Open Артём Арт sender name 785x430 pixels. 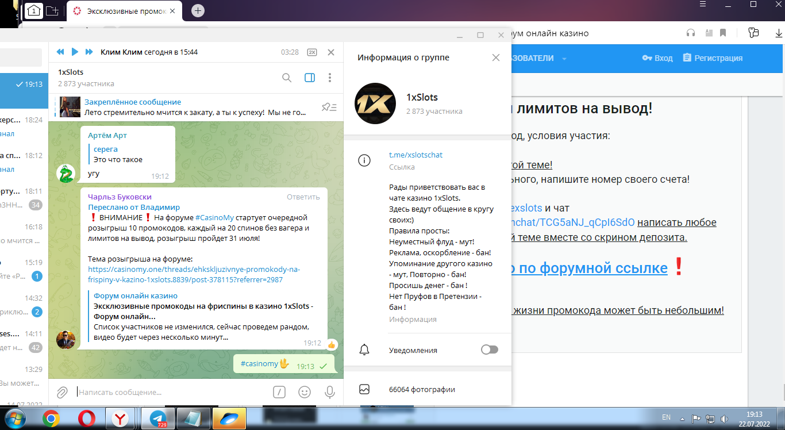107,135
